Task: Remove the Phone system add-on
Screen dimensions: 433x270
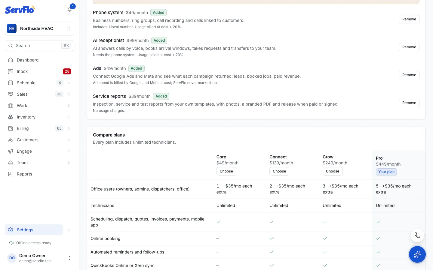Action: 409,19
